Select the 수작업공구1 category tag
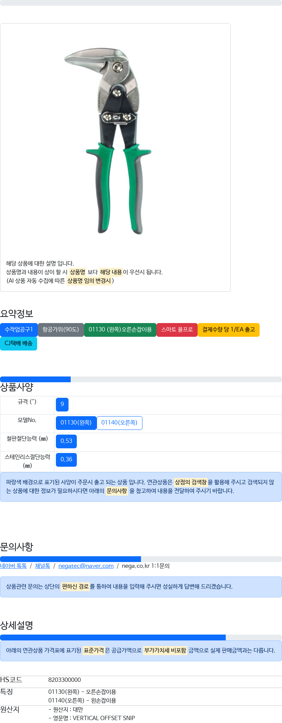282x723 pixels. [x=19, y=330]
